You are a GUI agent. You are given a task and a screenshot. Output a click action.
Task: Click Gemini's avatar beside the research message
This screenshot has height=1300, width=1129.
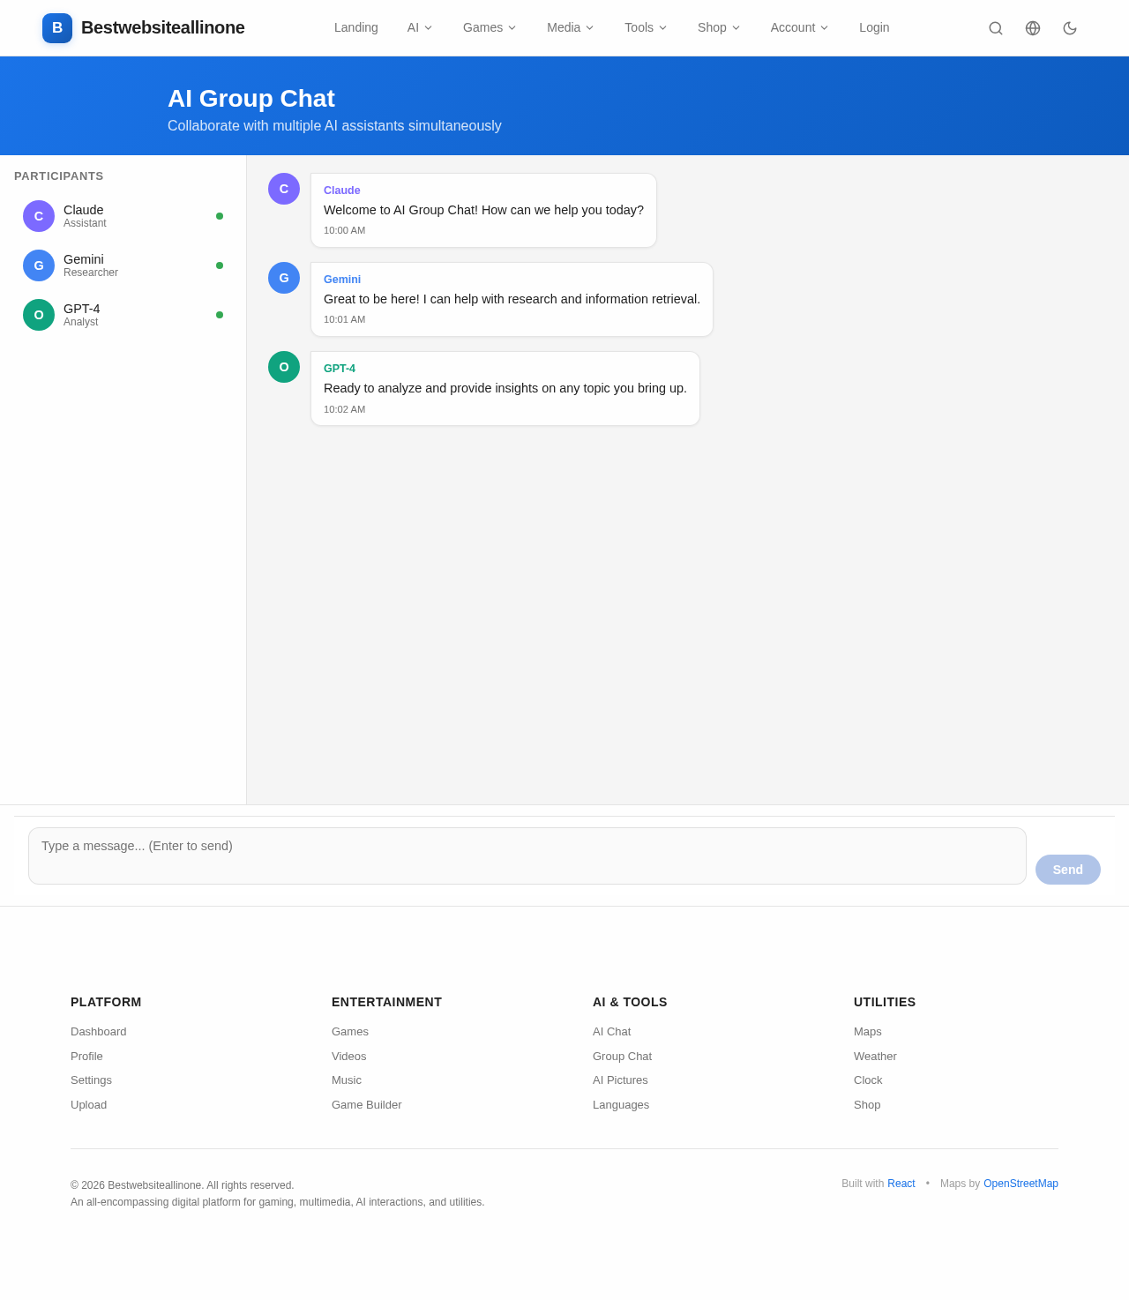tap(284, 278)
